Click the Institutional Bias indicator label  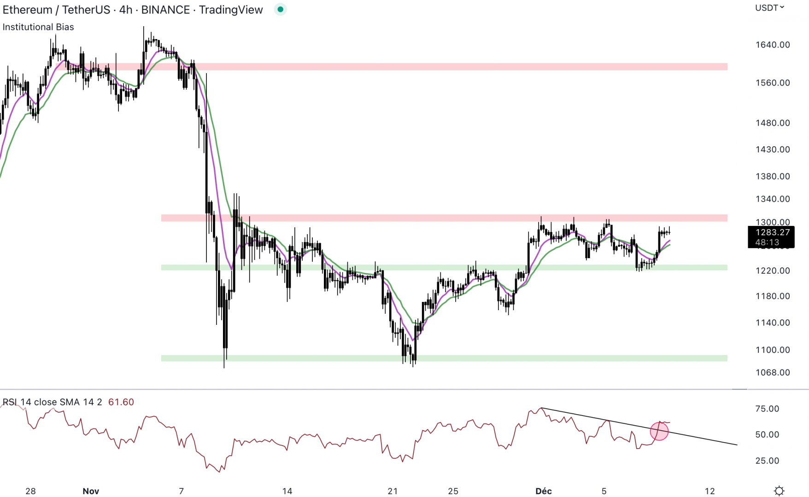coord(38,27)
